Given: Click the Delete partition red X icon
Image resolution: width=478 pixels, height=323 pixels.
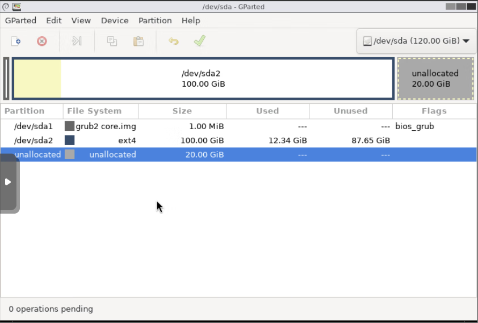Looking at the screenshot, I should [x=42, y=41].
